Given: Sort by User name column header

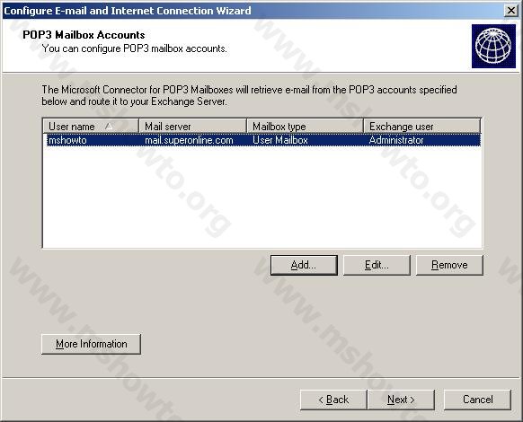Looking at the screenshot, I should click(91, 127).
